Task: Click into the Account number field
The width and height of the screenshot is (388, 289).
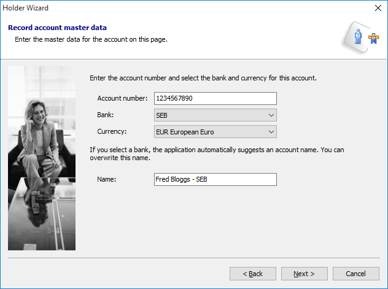Action: click(215, 98)
